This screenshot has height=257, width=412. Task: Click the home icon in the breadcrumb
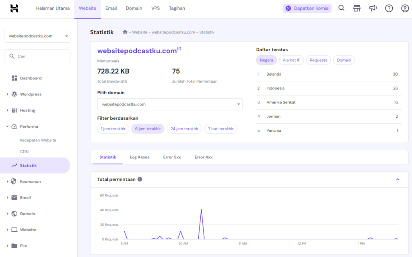click(125, 32)
